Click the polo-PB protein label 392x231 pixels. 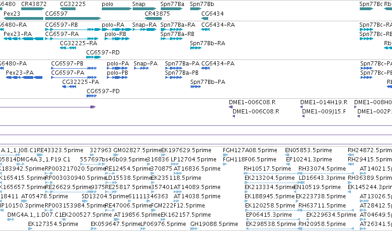click(x=117, y=73)
